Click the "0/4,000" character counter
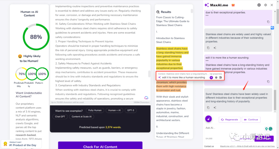 [209, 138]
